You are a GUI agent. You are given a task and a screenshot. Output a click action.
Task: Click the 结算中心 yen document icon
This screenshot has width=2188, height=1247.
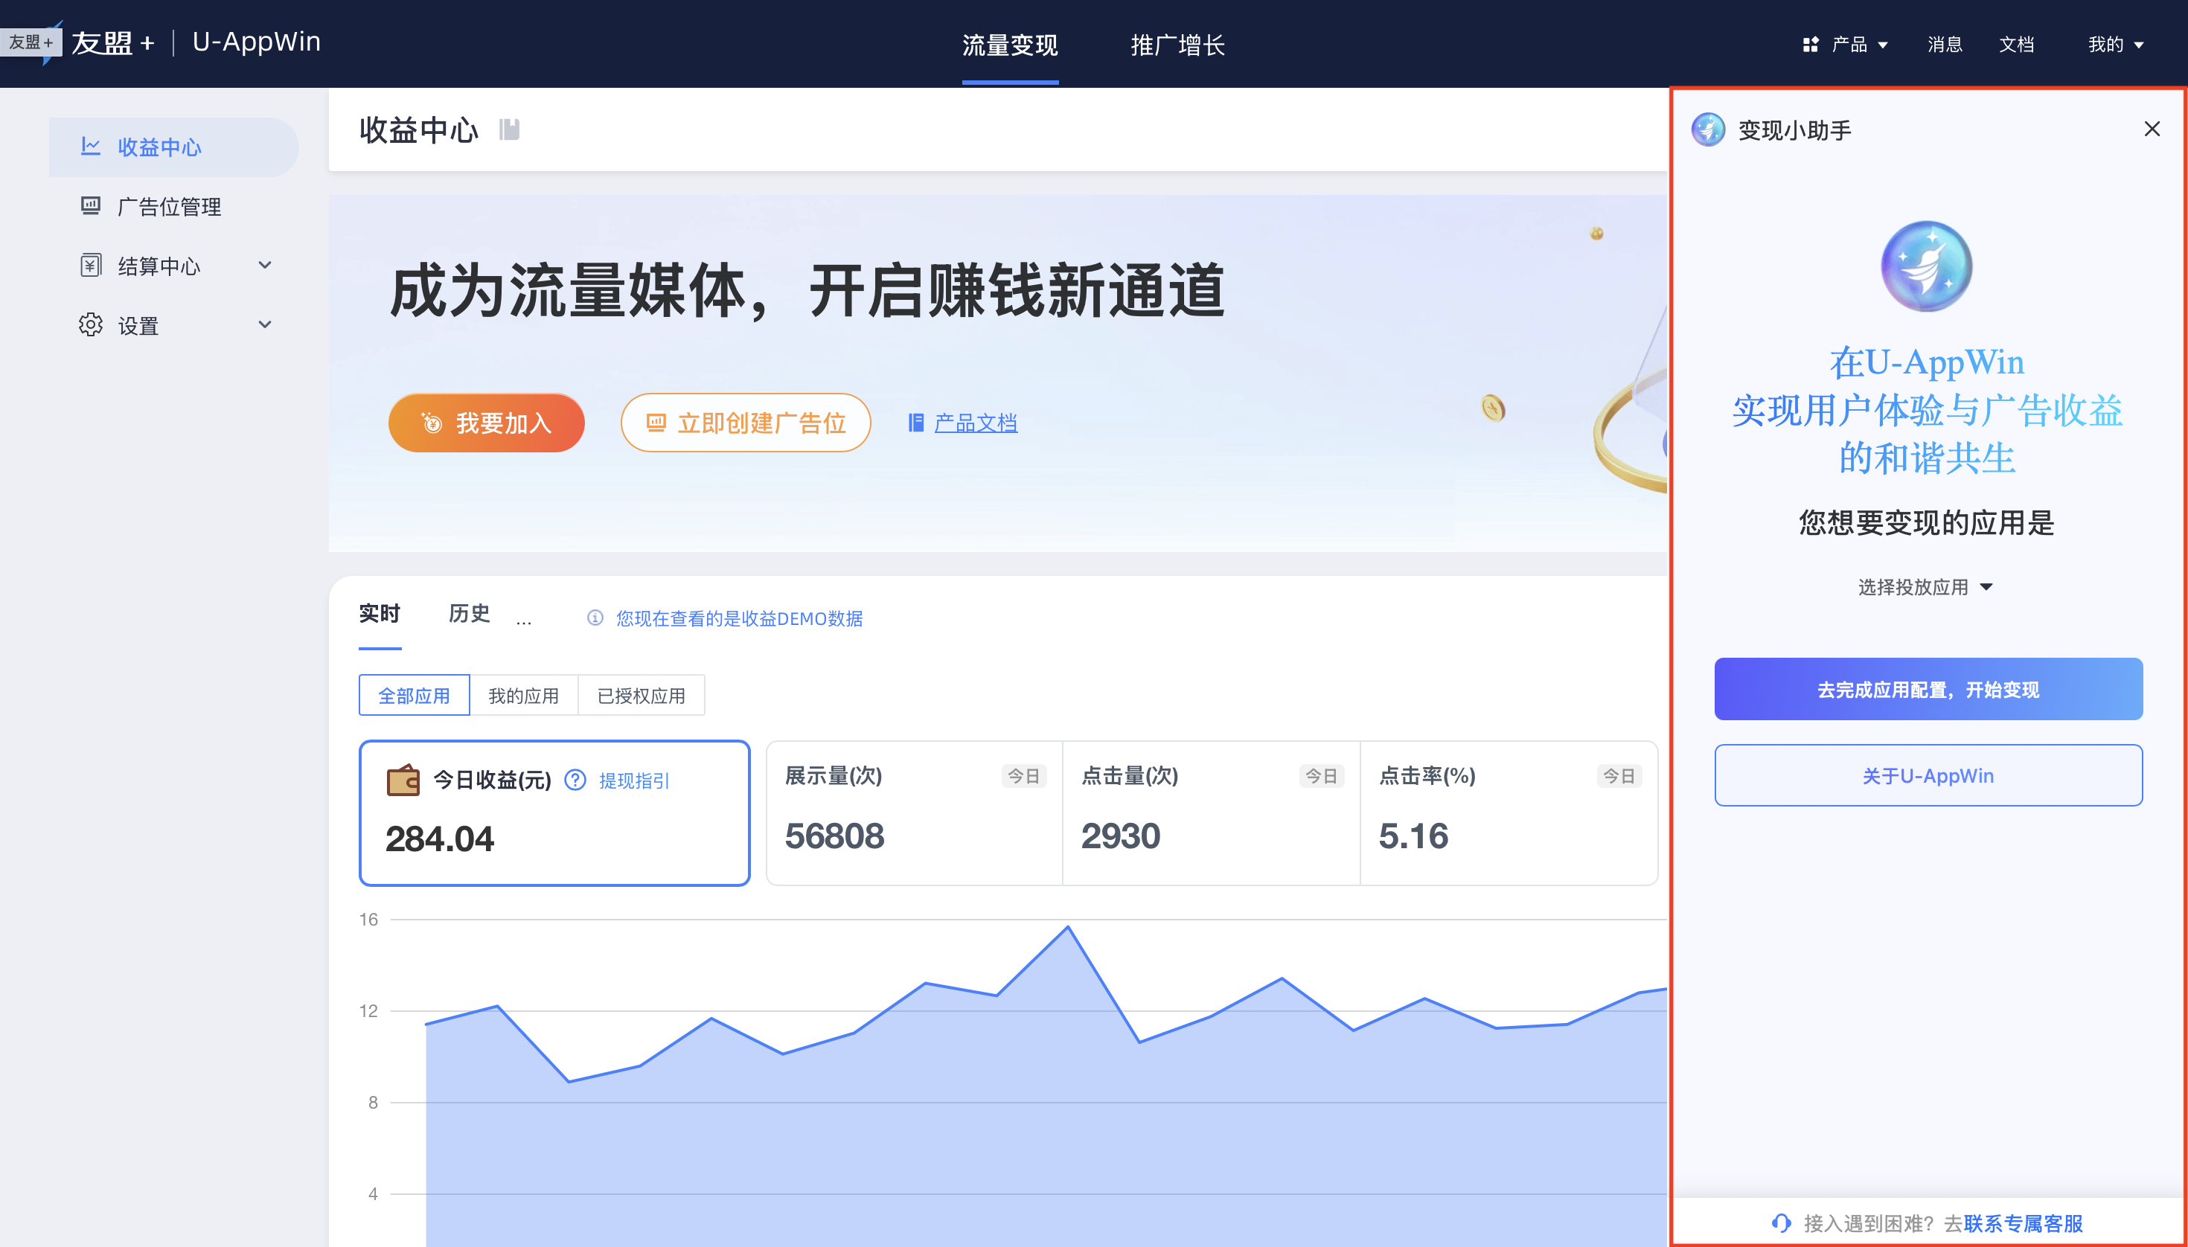91,266
